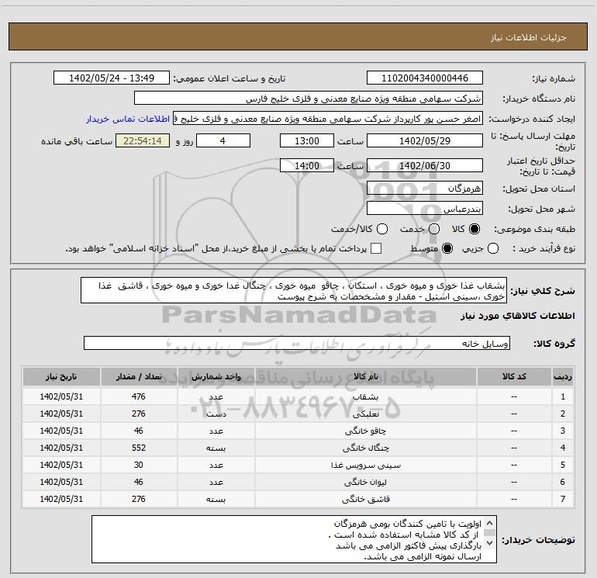Select the کالا radio button

click(474, 229)
